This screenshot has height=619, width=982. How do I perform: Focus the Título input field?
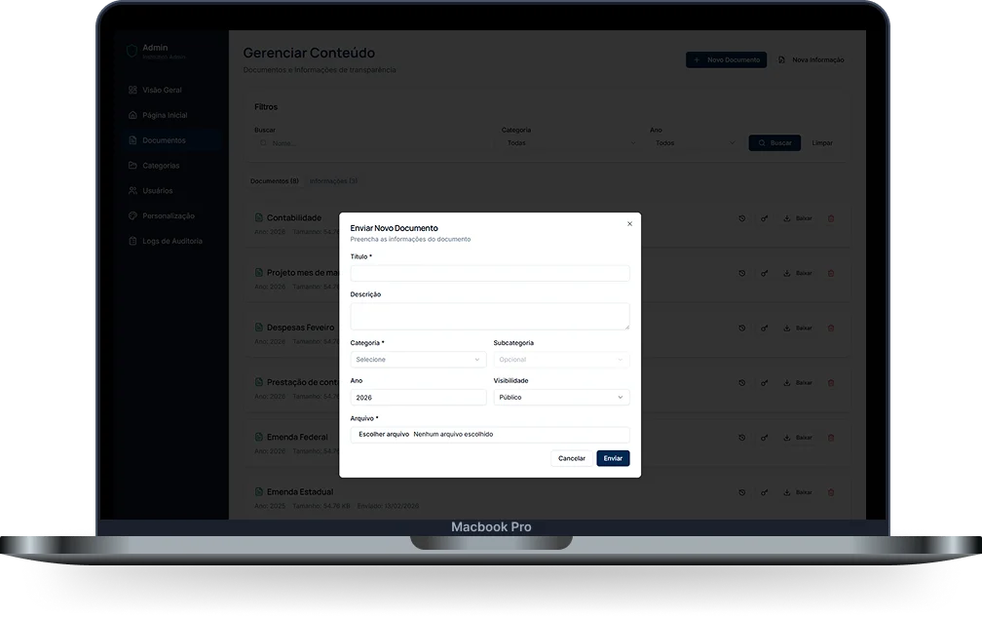pos(490,273)
